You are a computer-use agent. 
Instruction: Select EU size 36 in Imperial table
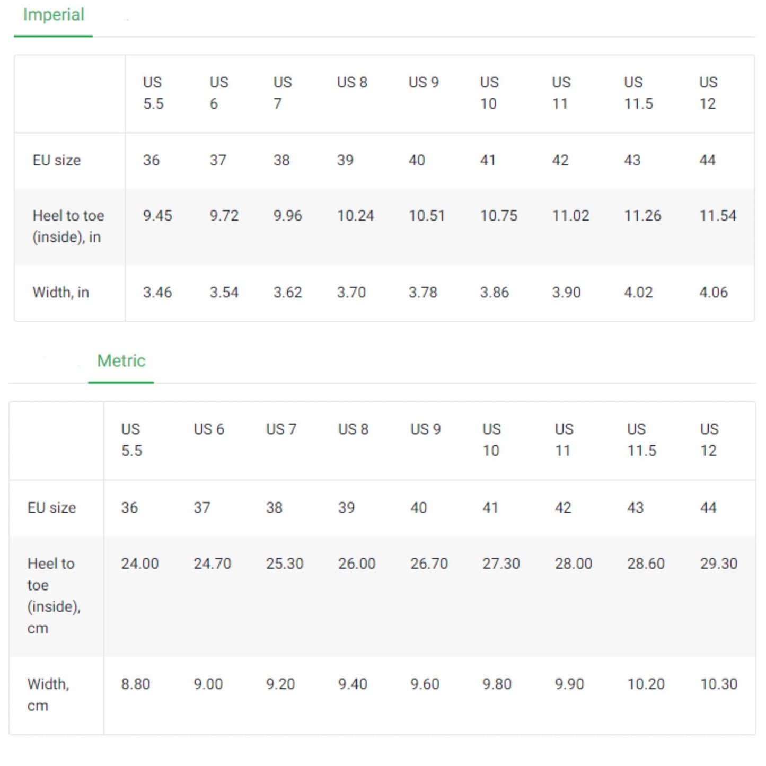pyautogui.click(x=152, y=160)
